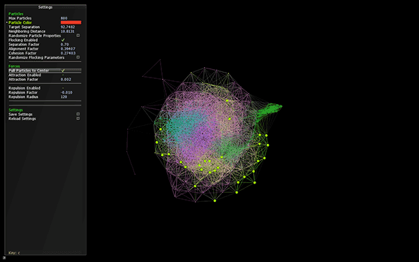Enable the Repulsion Enabled option

click(63, 88)
